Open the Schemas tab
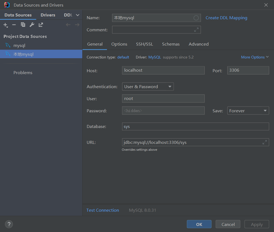274x232 pixels. pos(171,44)
